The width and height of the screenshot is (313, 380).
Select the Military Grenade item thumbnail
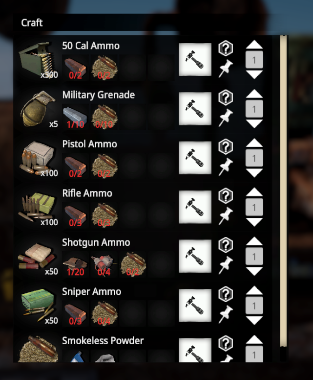point(38,109)
